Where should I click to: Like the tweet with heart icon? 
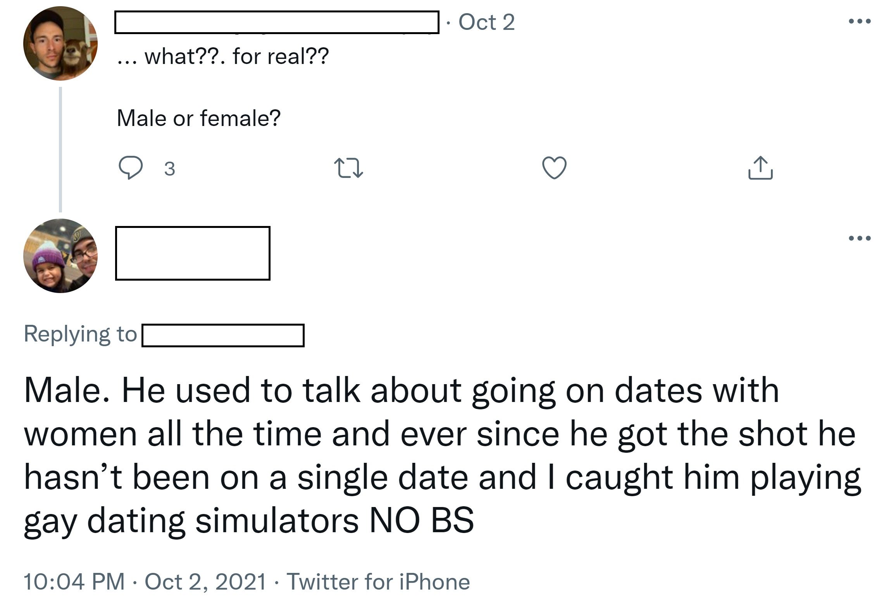[x=554, y=167]
